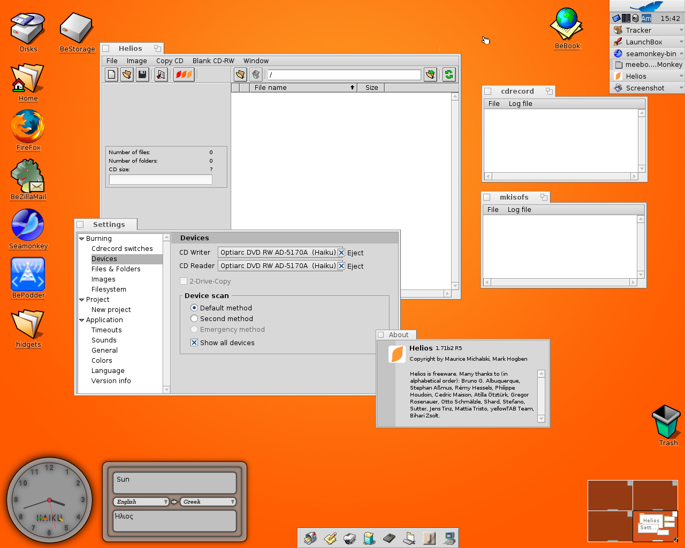The image size is (685, 548).
Task: Collapse the Burning tree section
Action: coord(82,239)
